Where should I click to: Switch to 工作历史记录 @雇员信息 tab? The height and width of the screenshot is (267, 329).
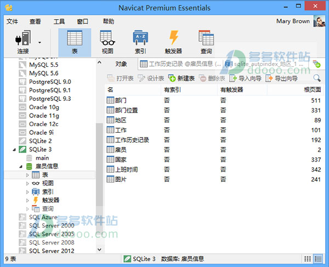(x=180, y=64)
